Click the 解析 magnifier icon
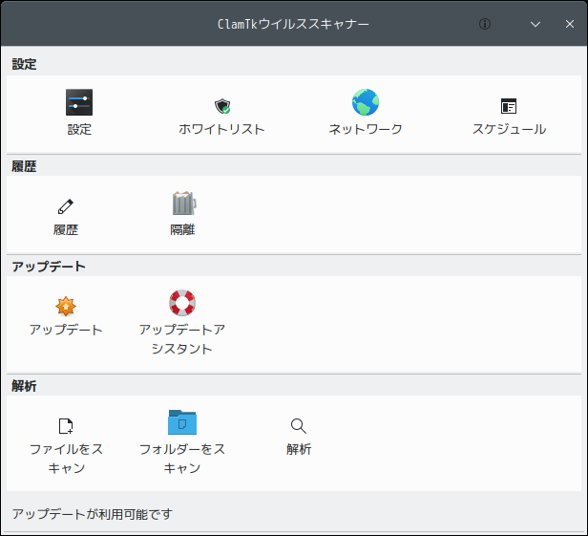This screenshot has width=588, height=536. tap(299, 426)
